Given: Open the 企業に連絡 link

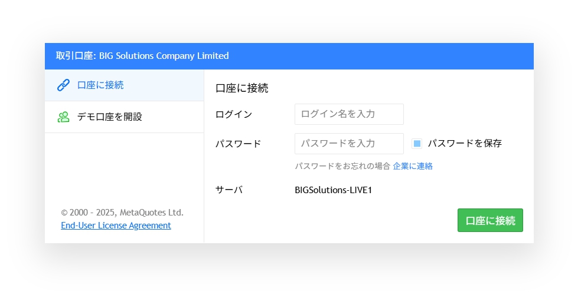Looking at the screenshot, I should click(413, 166).
